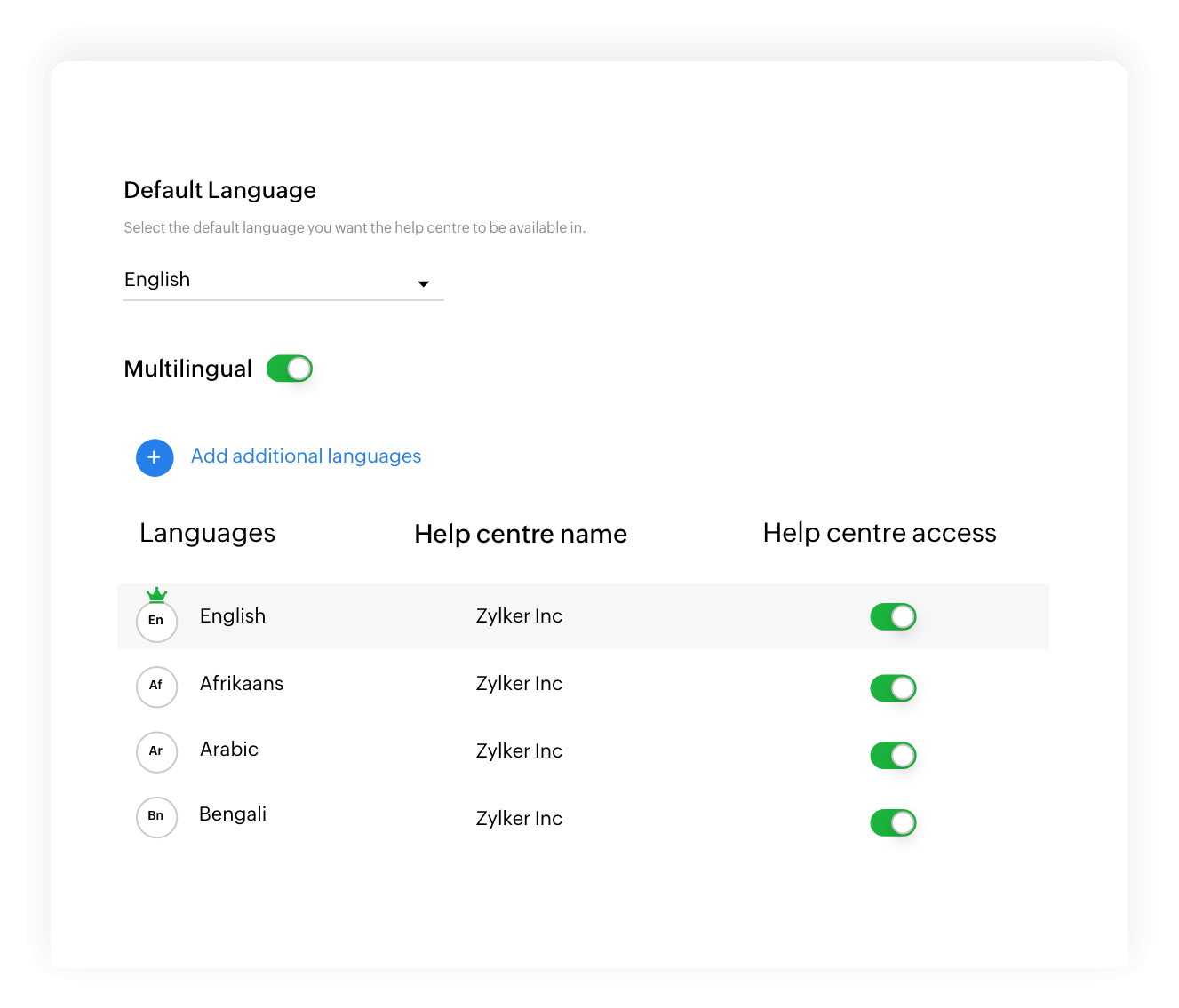Expand the English language selector
This screenshot has width=1179, height=1008.
click(283, 280)
